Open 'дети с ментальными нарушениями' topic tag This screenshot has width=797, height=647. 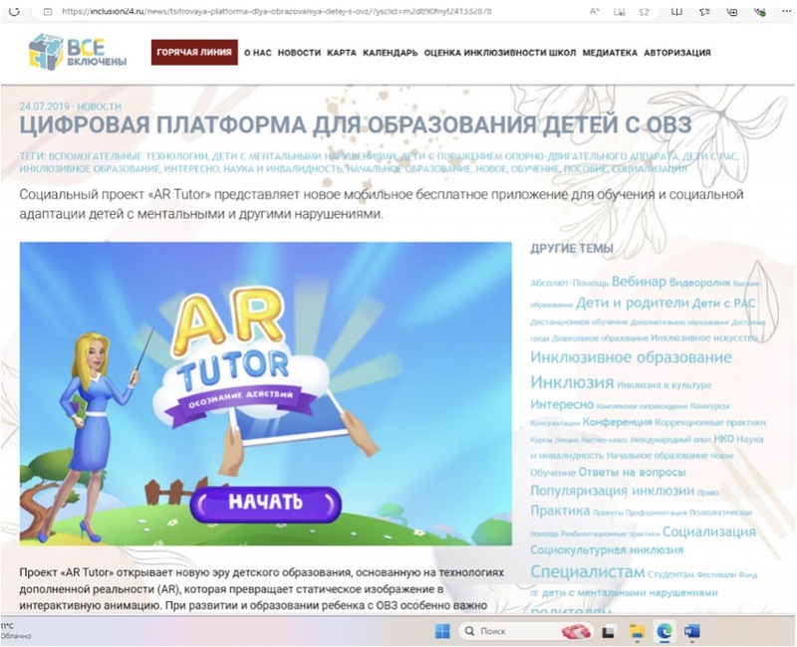click(x=630, y=592)
